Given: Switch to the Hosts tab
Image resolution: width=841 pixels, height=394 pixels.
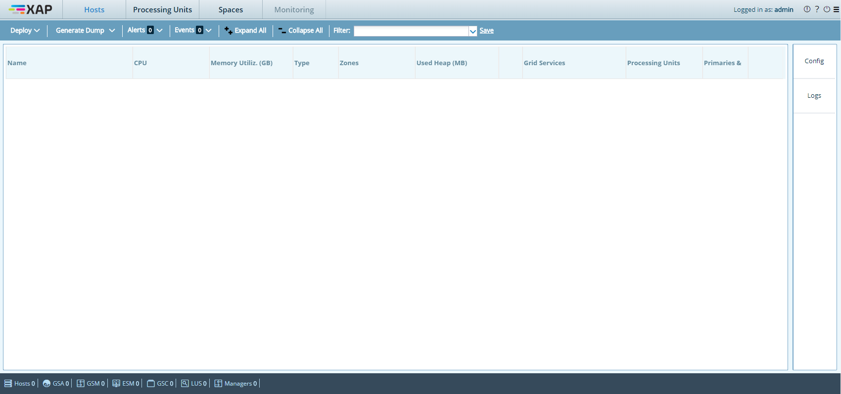Looking at the screenshot, I should point(94,10).
